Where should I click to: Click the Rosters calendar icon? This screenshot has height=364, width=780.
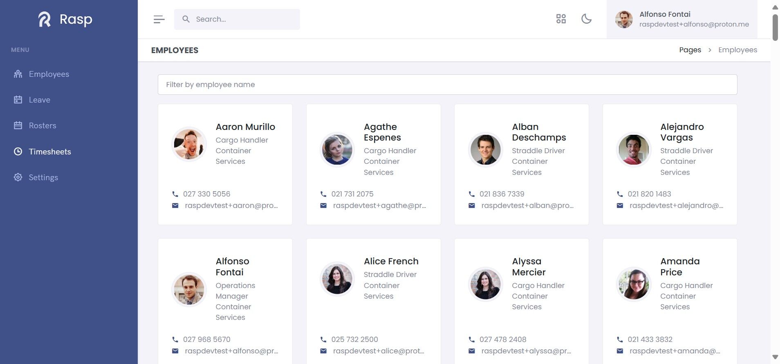click(x=18, y=125)
